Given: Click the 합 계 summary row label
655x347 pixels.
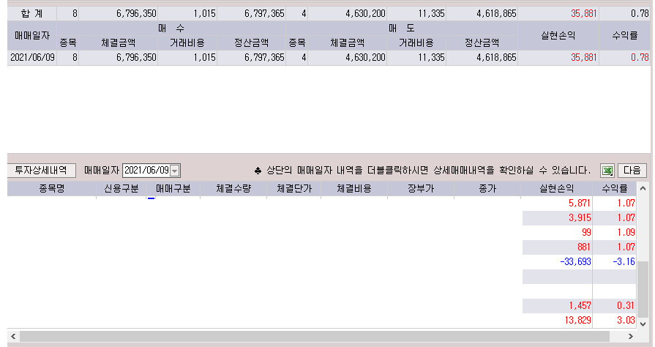Looking at the screenshot, I should point(32,14).
